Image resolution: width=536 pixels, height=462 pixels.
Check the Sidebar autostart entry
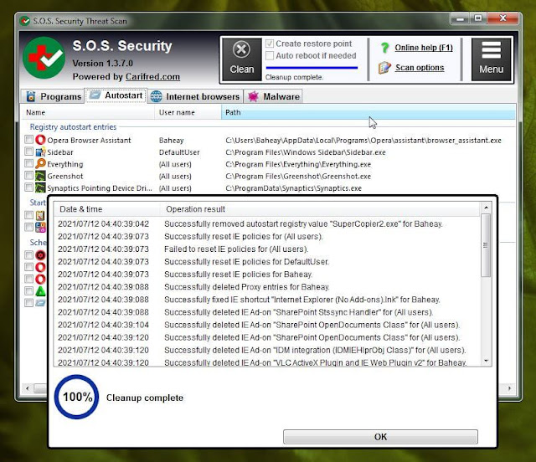click(x=29, y=151)
